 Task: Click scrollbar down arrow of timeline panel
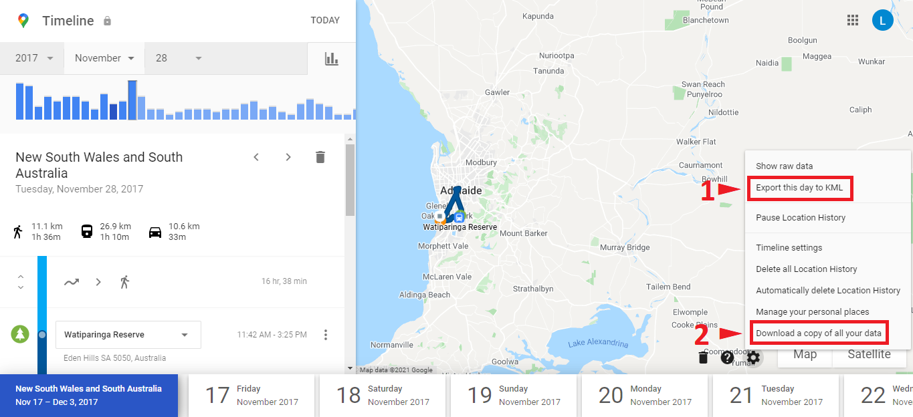pos(349,368)
